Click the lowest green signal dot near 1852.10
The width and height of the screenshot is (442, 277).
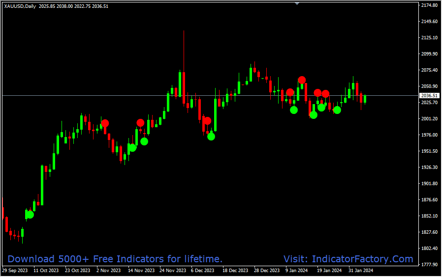tap(30, 215)
